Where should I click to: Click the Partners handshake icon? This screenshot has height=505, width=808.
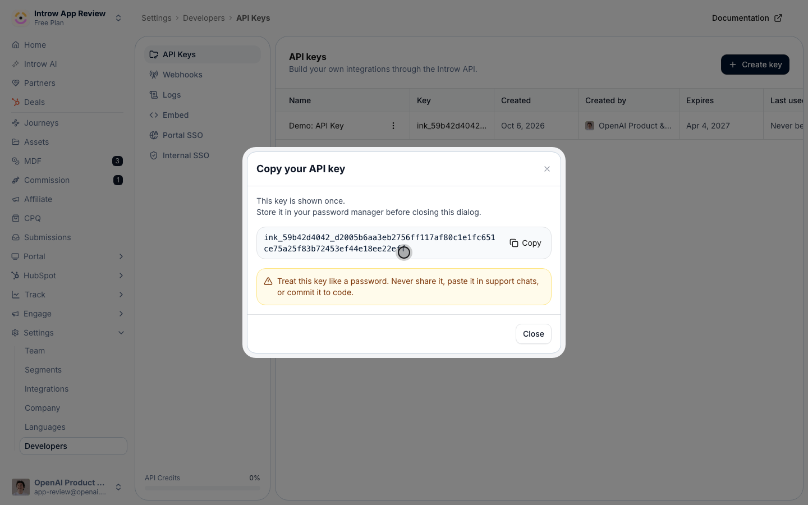(x=16, y=83)
